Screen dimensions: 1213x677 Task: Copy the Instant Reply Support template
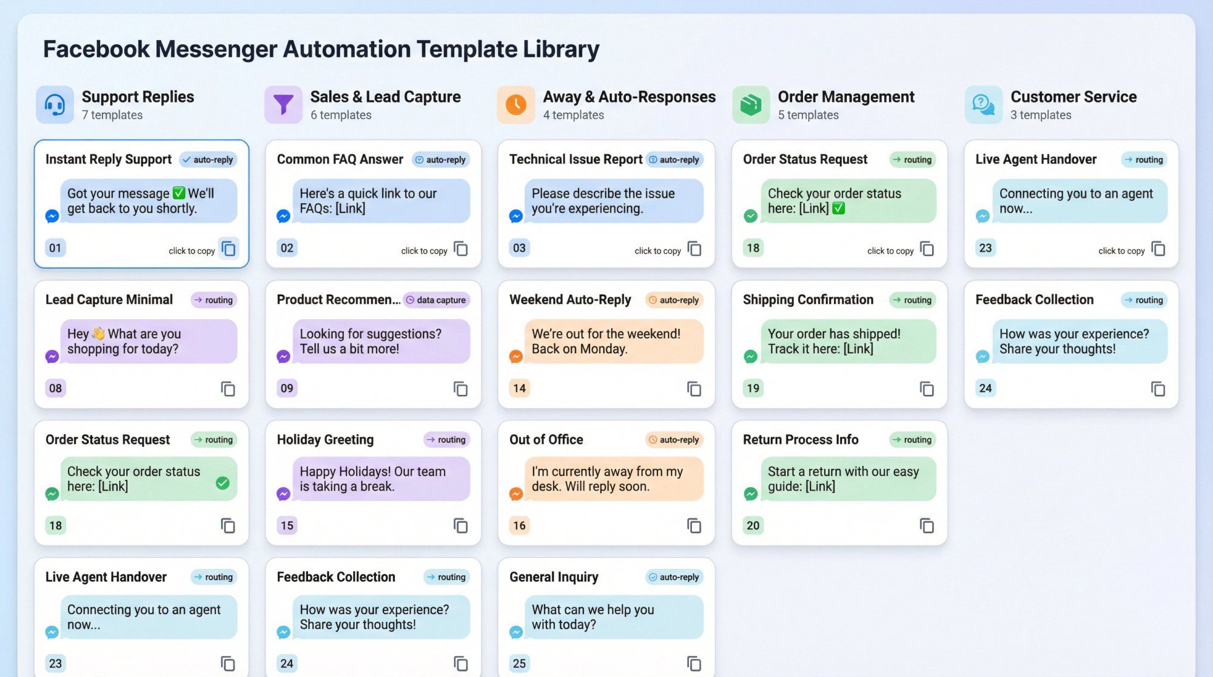(229, 249)
